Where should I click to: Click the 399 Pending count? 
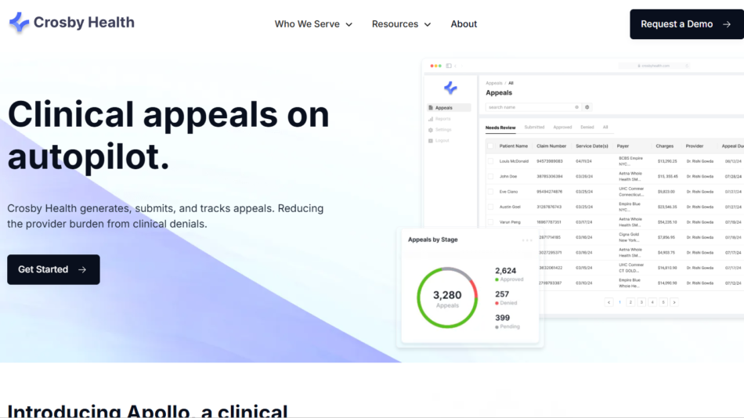[503, 318]
